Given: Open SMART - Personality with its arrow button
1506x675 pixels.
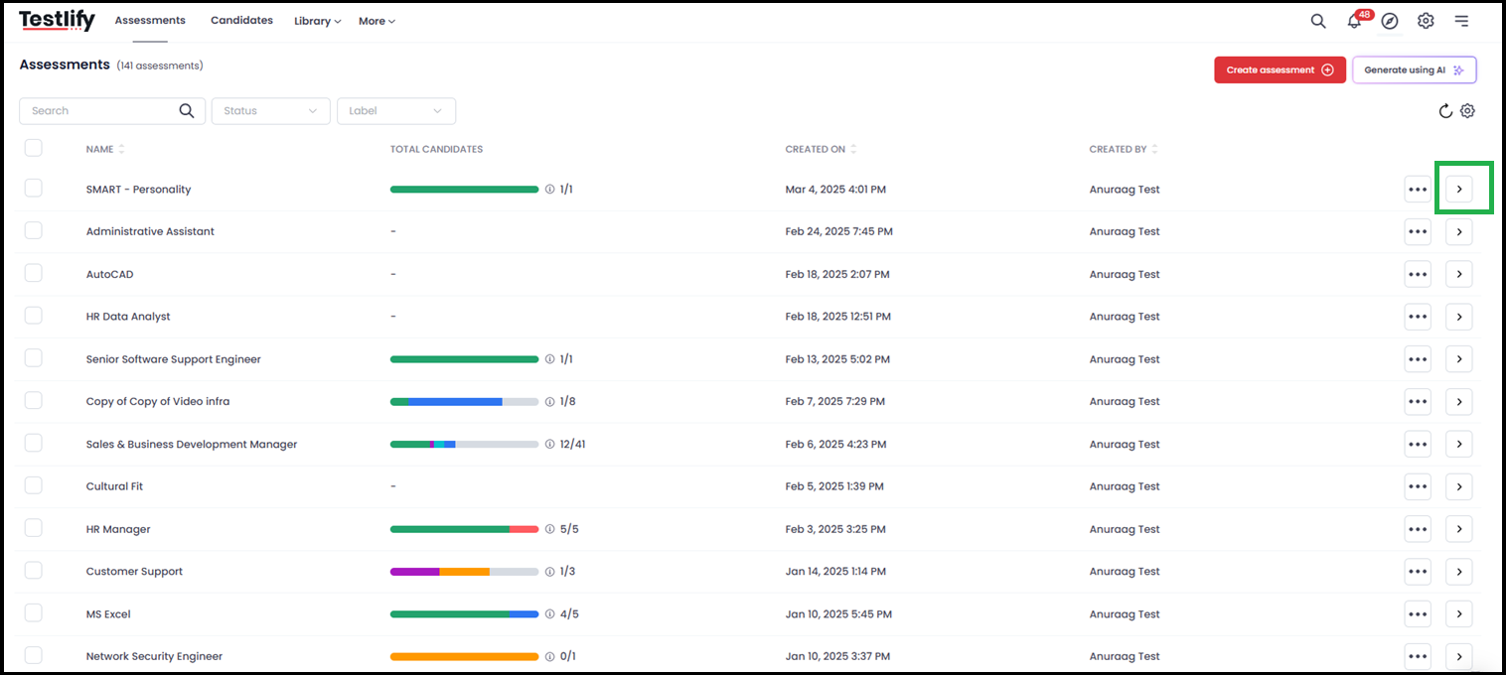Looking at the screenshot, I should point(1459,190).
